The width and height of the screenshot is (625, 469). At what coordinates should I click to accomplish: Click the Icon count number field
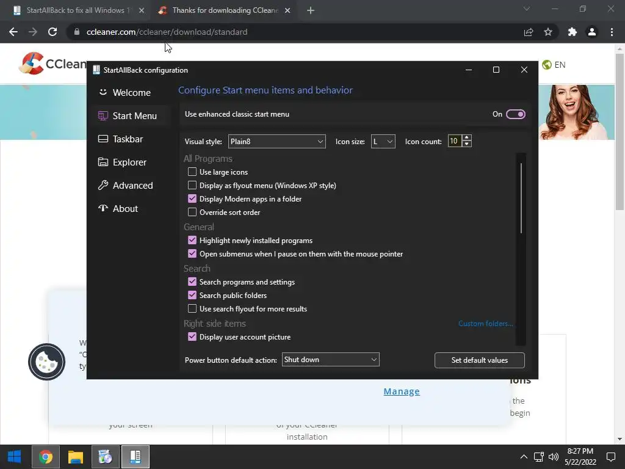(x=454, y=141)
